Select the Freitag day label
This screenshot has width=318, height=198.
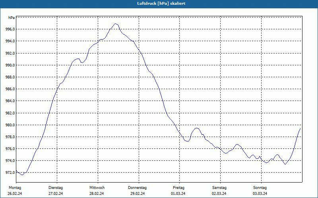(178, 188)
